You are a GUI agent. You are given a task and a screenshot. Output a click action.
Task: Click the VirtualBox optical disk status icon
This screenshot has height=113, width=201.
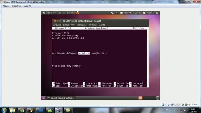[x=166, y=105]
